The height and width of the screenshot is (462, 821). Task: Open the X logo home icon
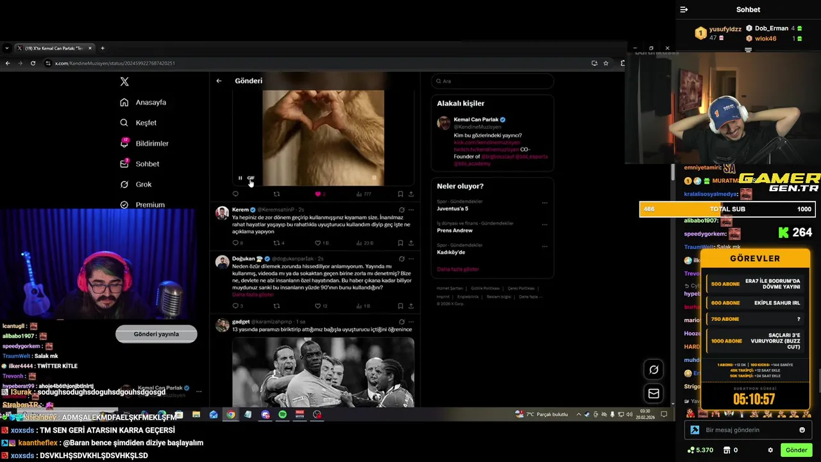(124, 81)
